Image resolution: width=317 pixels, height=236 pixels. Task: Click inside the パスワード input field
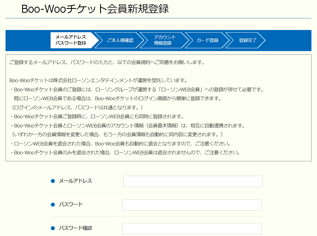coord(192,205)
